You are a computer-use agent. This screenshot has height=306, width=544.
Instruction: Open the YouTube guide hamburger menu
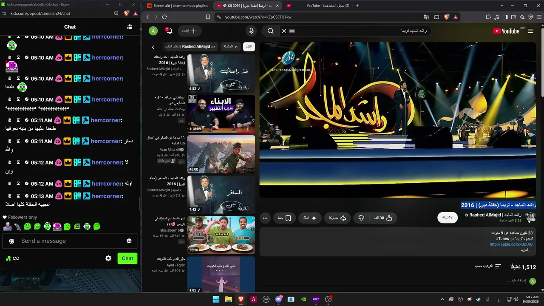coord(530,31)
